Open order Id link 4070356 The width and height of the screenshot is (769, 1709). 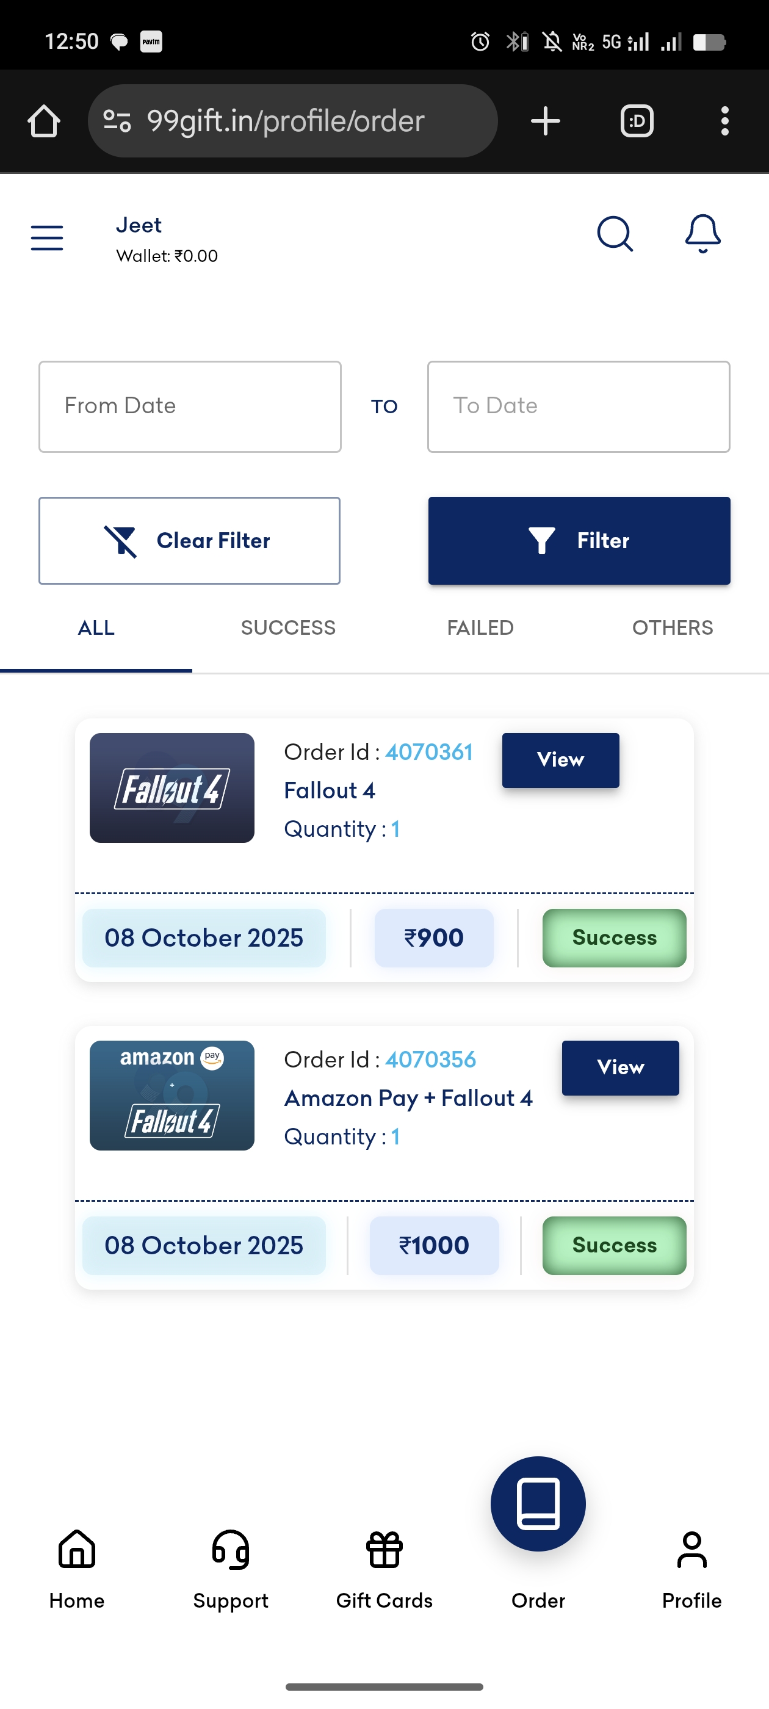(431, 1060)
